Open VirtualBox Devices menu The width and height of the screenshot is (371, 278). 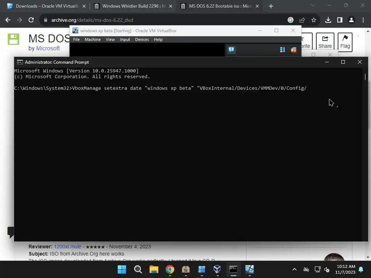142,39
